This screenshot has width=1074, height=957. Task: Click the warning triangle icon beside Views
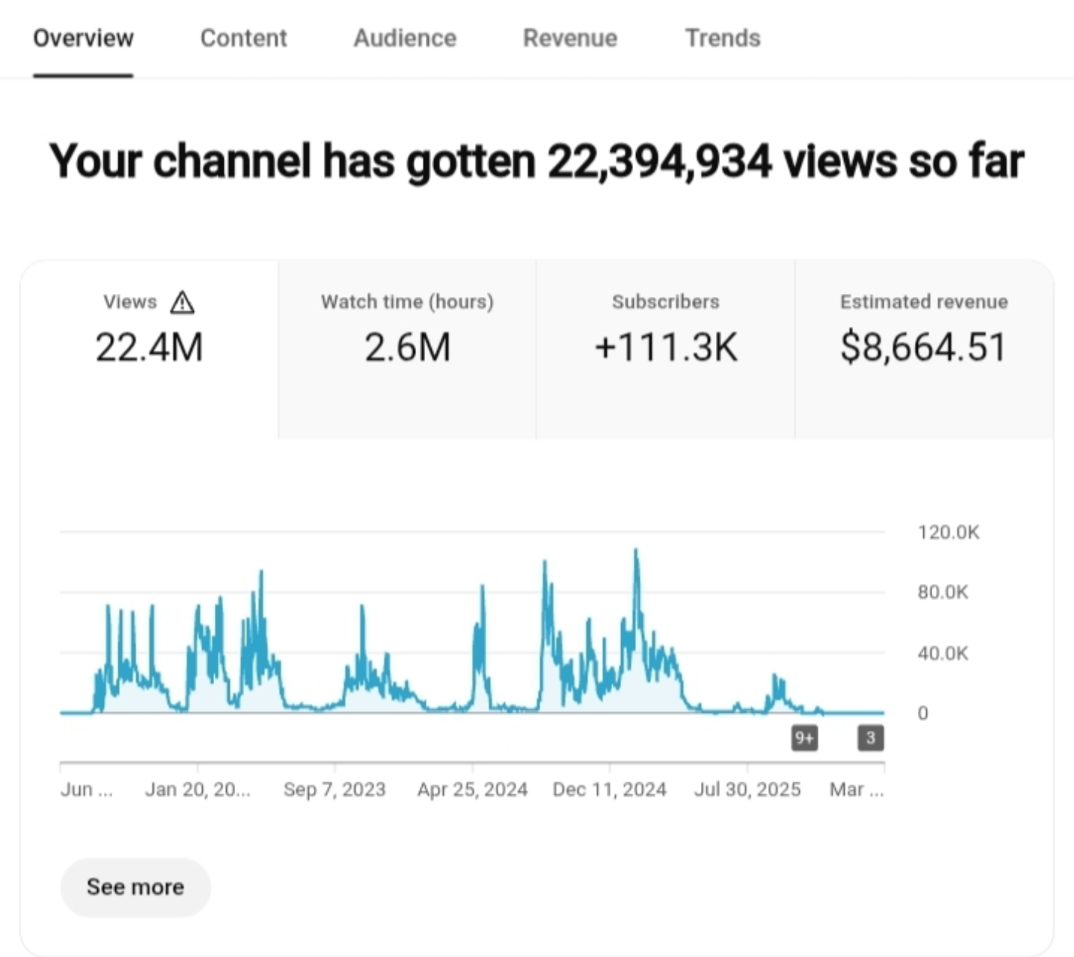(182, 303)
